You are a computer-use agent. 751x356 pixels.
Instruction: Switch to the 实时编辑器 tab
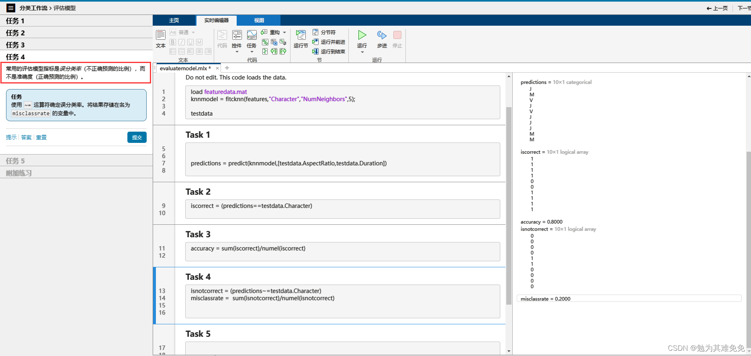coord(216,20)
